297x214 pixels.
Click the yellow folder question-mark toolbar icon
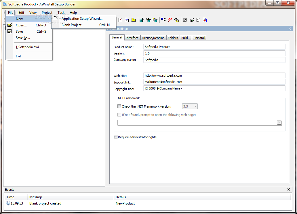[133, 20]
